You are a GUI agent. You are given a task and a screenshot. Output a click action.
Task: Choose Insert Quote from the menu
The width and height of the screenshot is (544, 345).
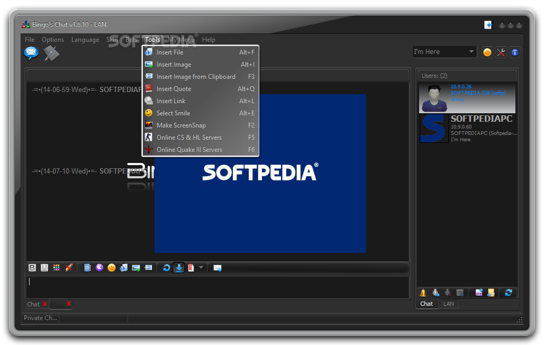click(x=200, y=88)
